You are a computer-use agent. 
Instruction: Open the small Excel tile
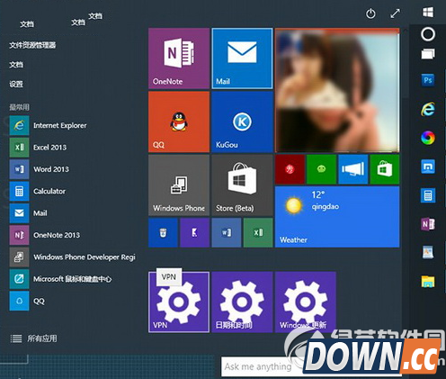point(258,232)
